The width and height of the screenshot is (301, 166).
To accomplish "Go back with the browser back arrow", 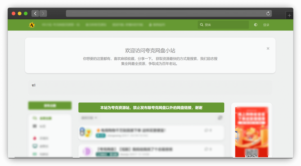I will [35, 13].
